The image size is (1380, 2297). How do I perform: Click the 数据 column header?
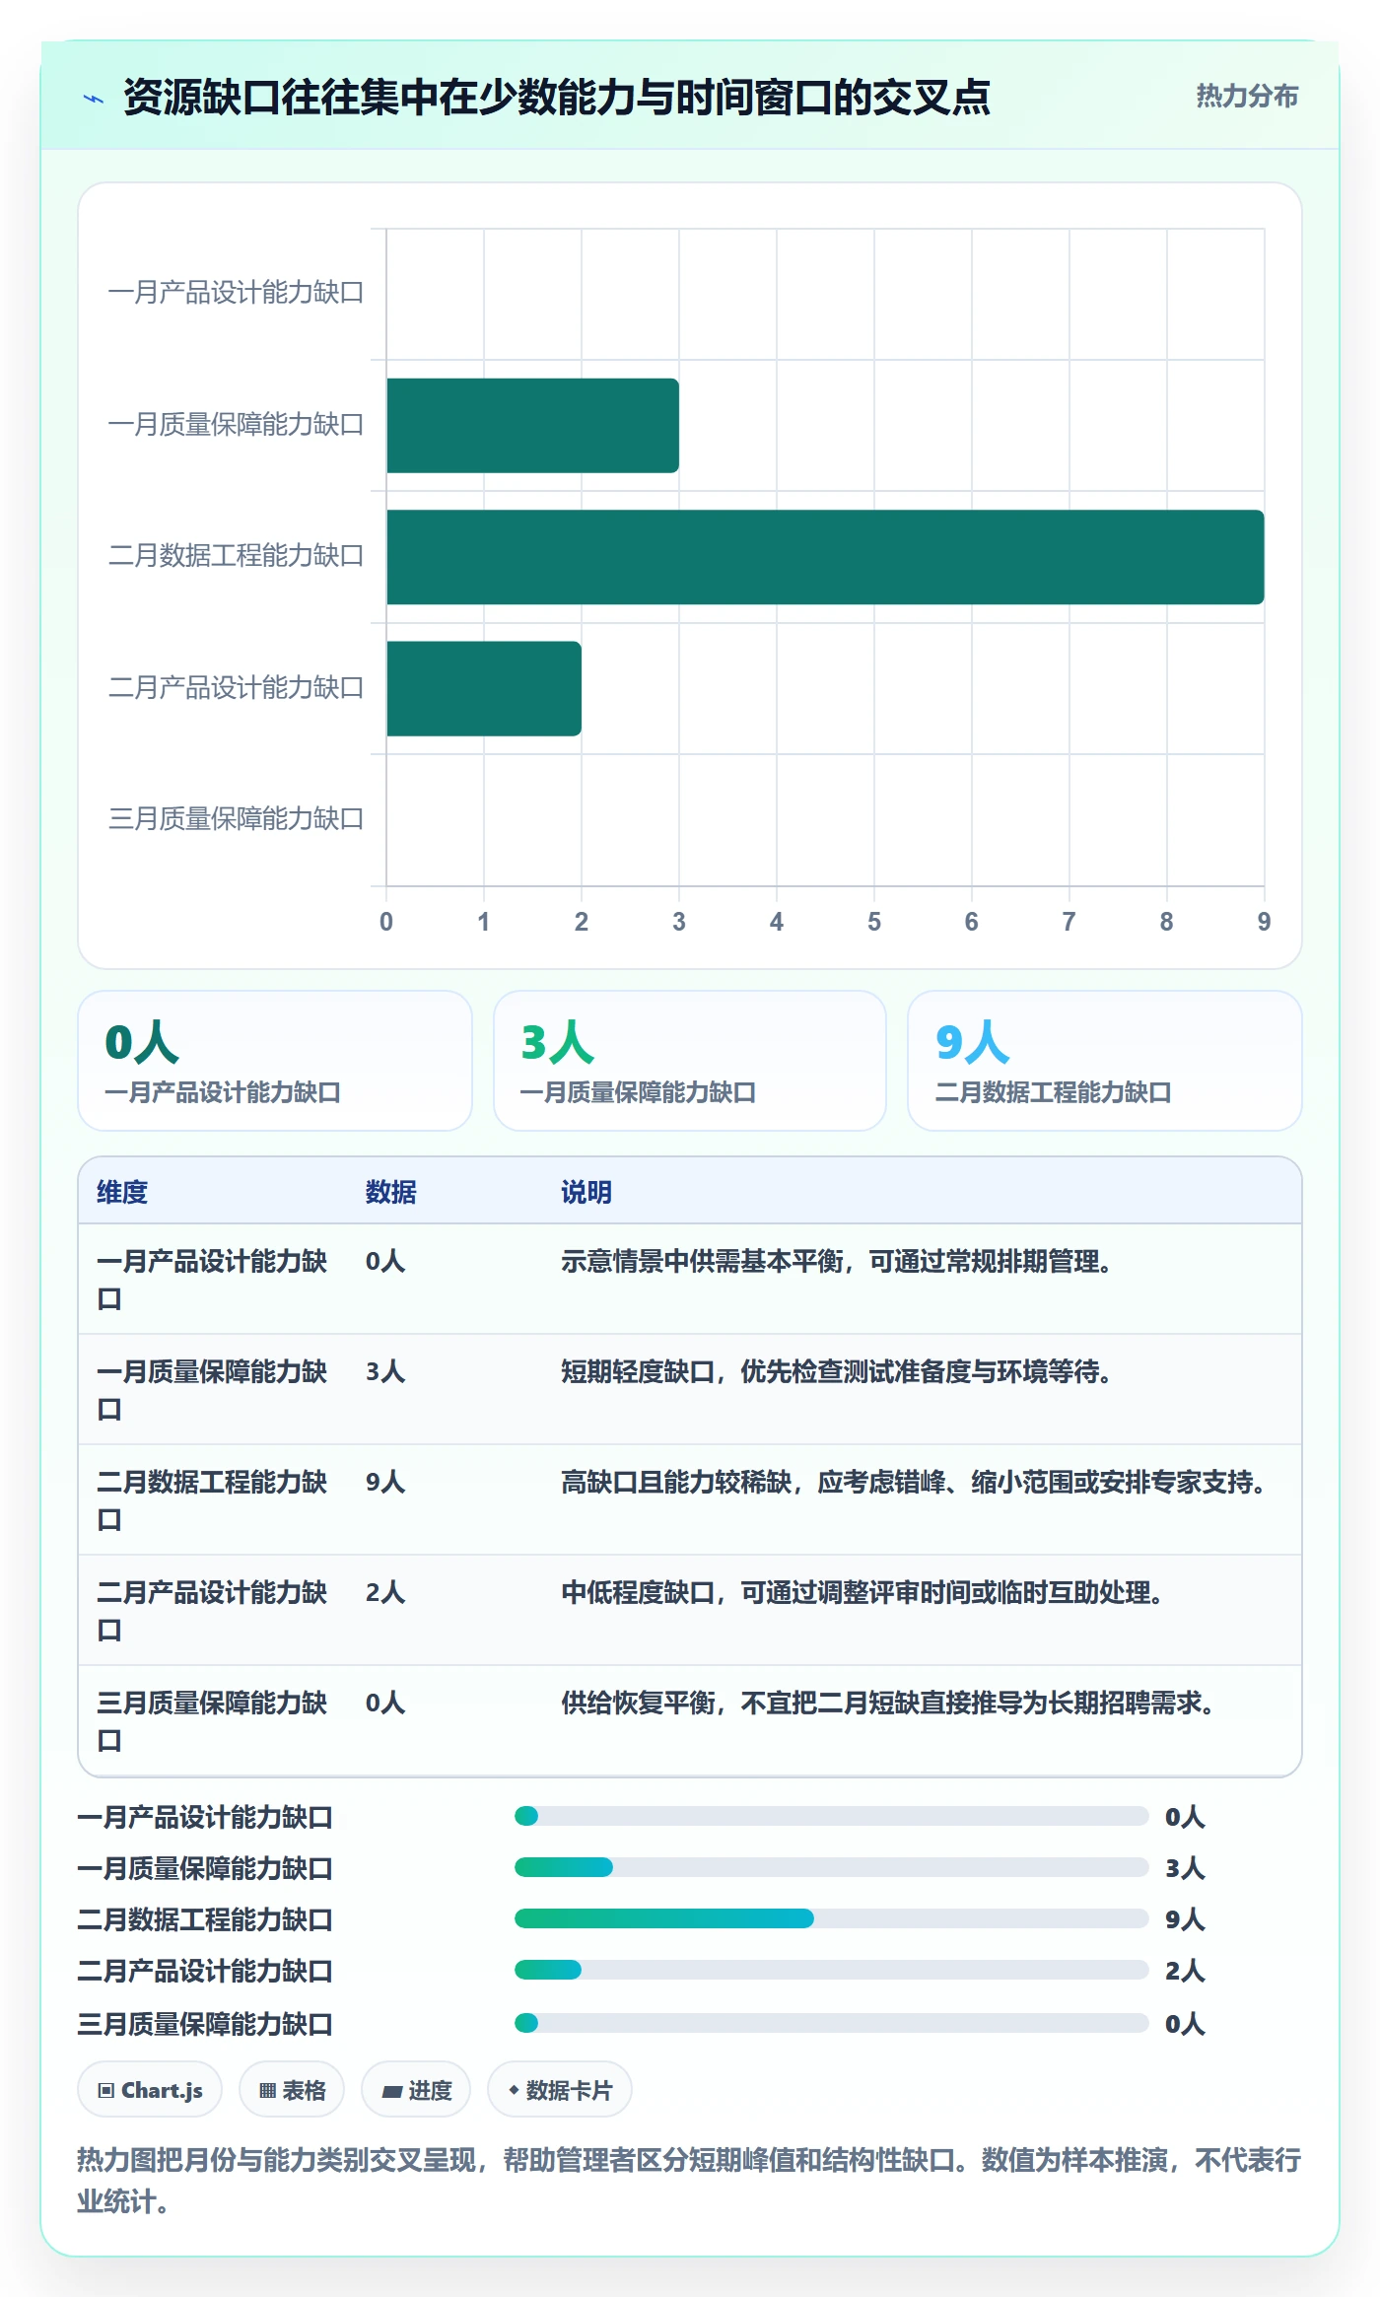[x=390, y=1192]
